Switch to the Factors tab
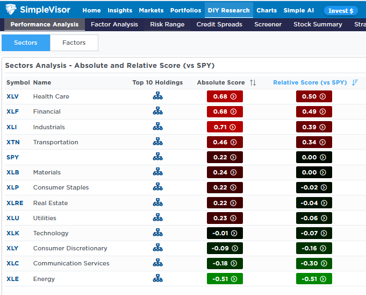This screenshot has height=295, width=366. pos(74,43)
